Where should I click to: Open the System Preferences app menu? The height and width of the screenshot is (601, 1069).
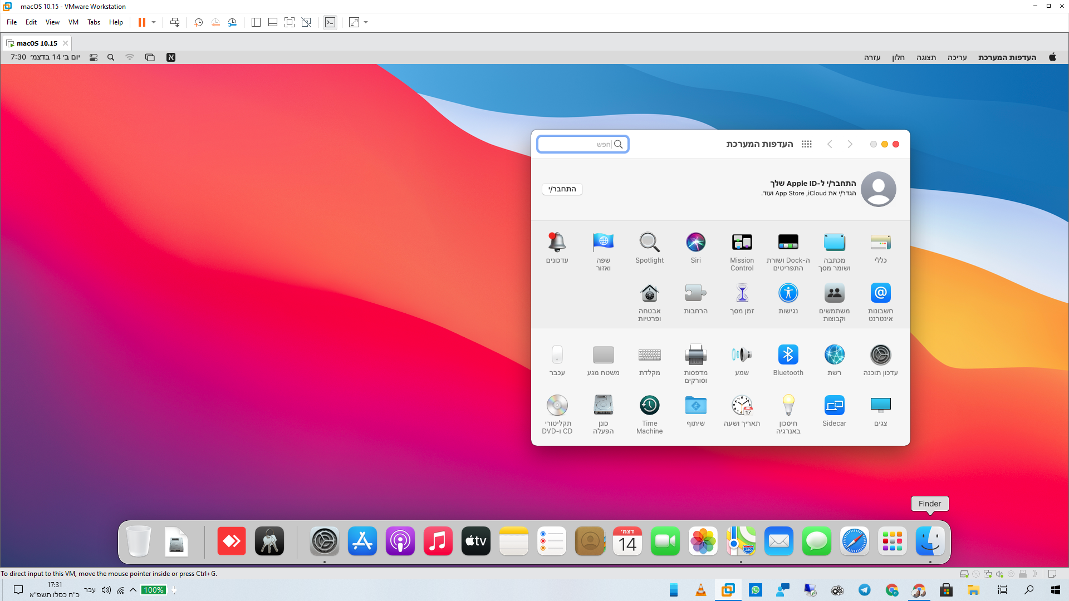(x=1007, y=57)
